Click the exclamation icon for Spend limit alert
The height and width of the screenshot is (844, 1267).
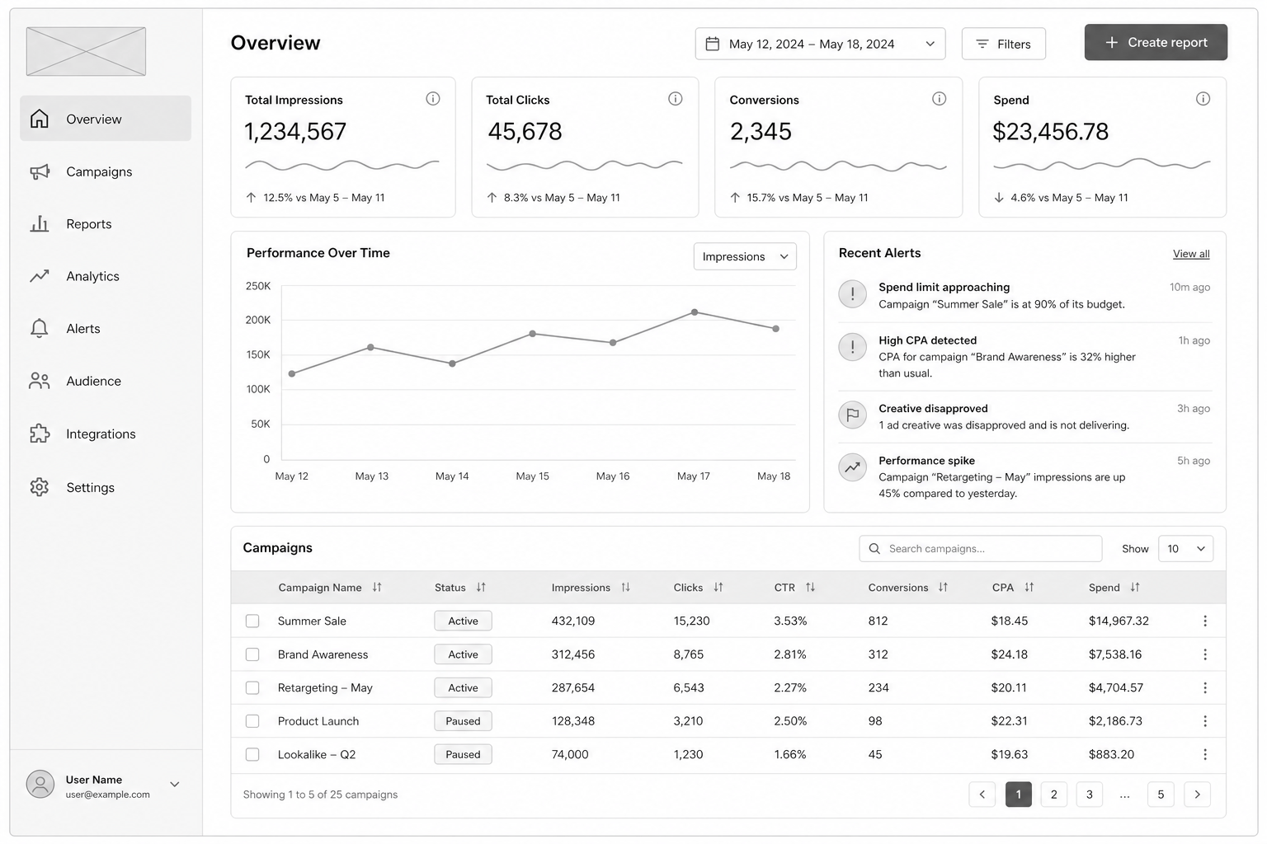(x=853, y=294)
